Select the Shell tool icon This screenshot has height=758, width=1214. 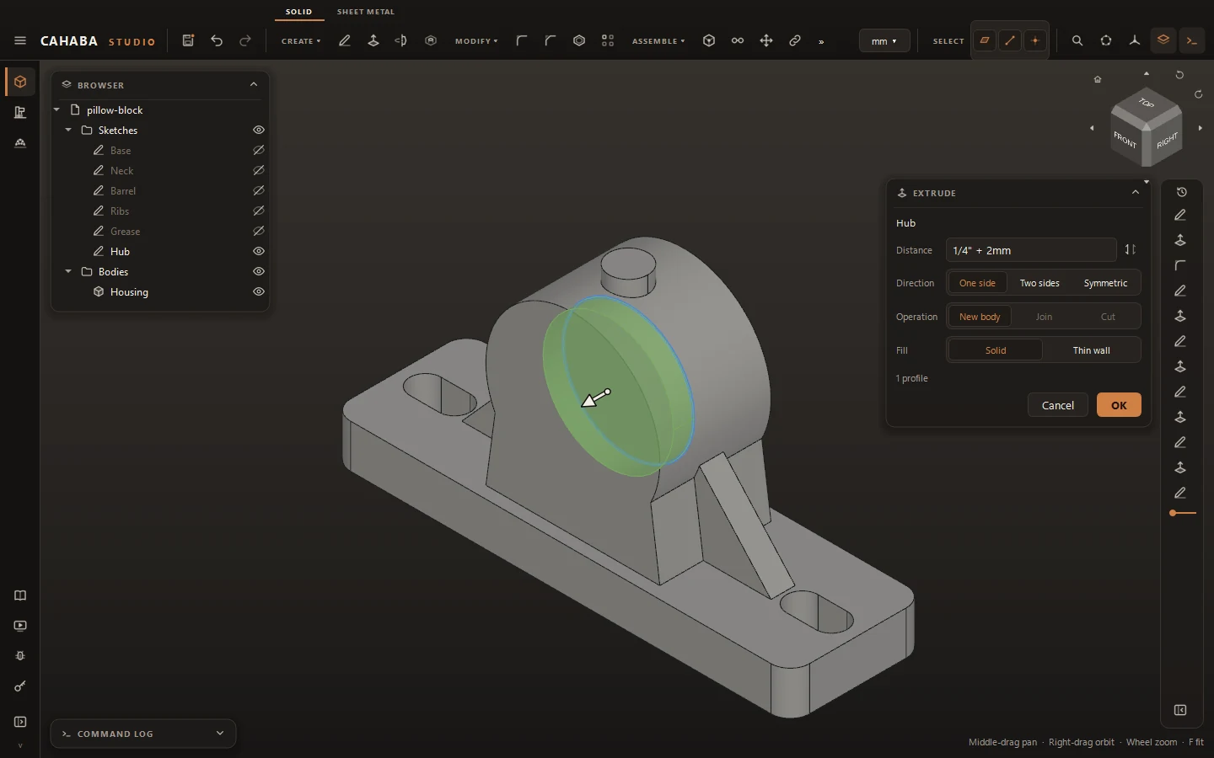(x=579, y=40)
